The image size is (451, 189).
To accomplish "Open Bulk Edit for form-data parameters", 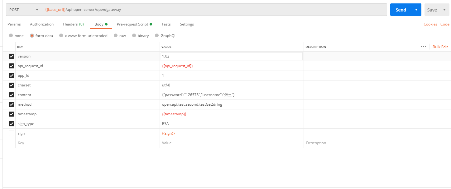I will coord(440,46).
